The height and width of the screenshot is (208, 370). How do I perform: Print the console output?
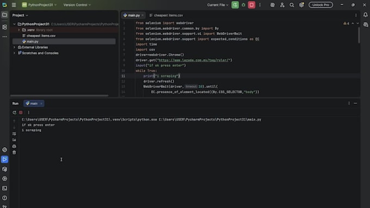coord(14,146)
